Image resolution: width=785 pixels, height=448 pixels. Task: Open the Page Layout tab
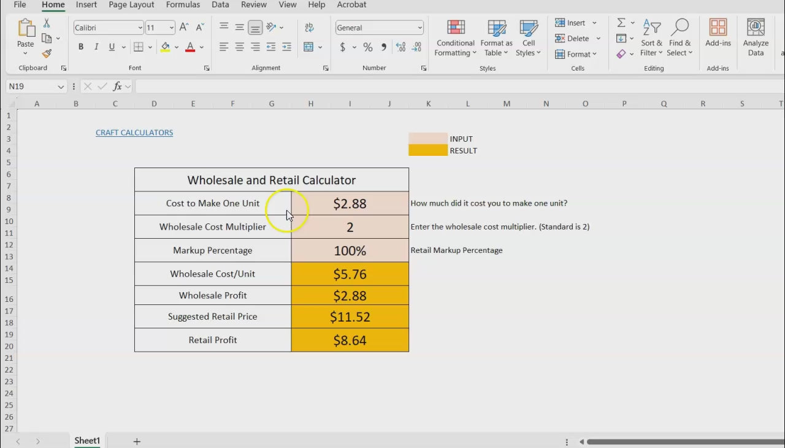131,5
